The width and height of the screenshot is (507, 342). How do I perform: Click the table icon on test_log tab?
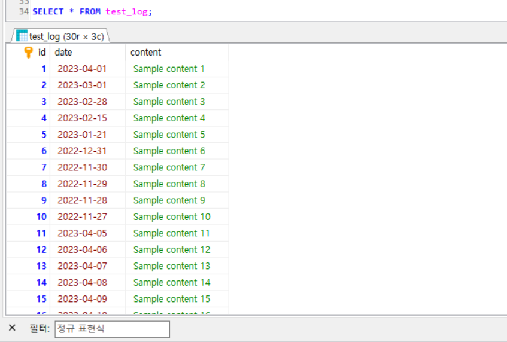22,35
